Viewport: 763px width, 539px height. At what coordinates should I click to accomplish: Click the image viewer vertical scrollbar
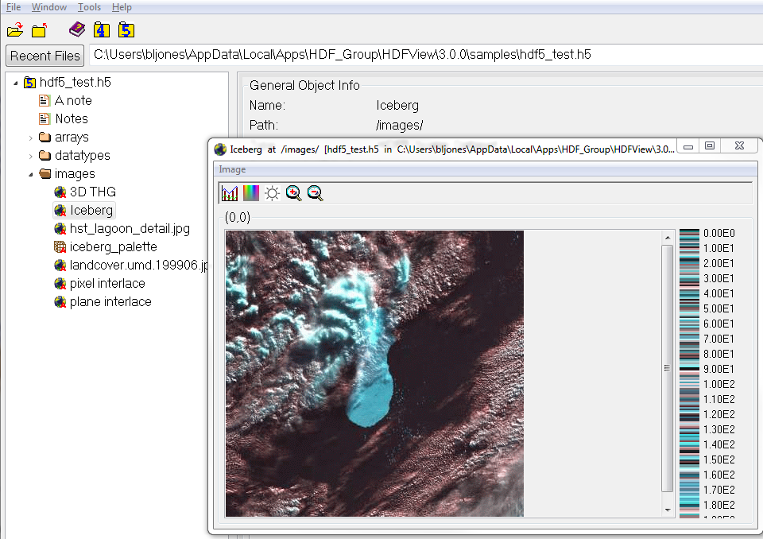(x=668, y=368)
